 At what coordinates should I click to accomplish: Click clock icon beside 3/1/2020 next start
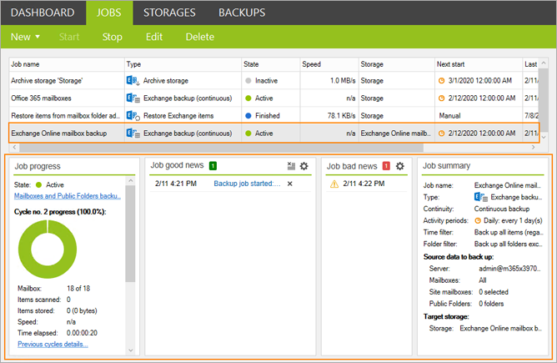click(441, 81)
